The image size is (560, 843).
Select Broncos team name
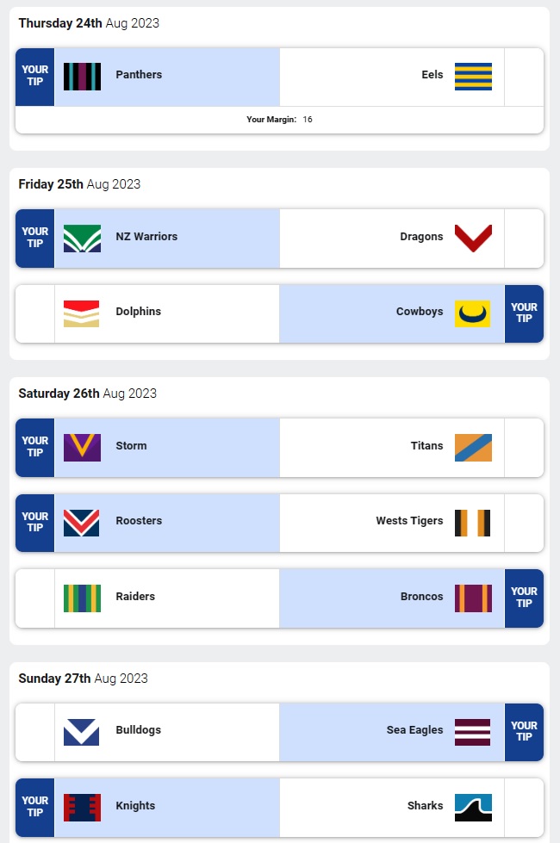(x=422, y=597)
